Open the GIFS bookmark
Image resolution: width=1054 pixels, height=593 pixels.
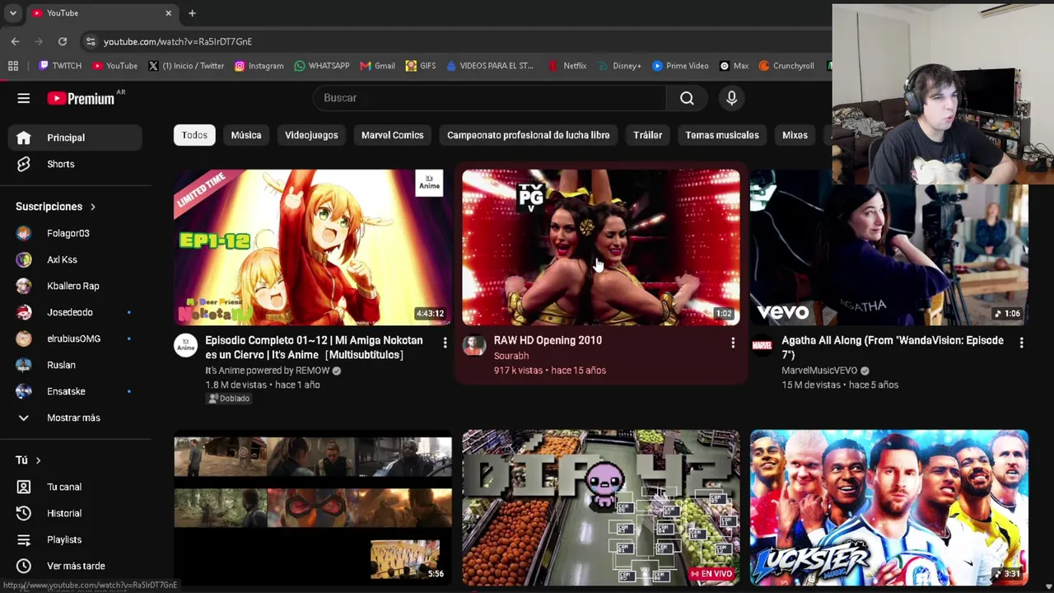[421, 66]
